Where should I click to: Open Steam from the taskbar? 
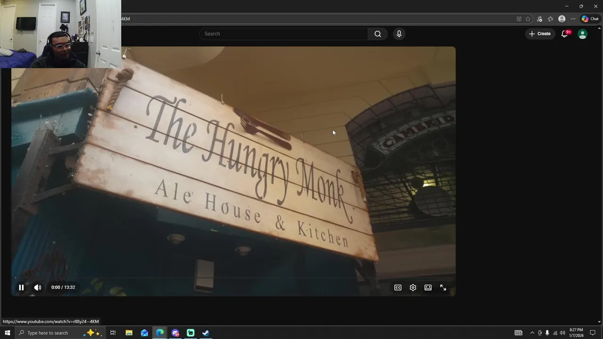coord(206,333)
